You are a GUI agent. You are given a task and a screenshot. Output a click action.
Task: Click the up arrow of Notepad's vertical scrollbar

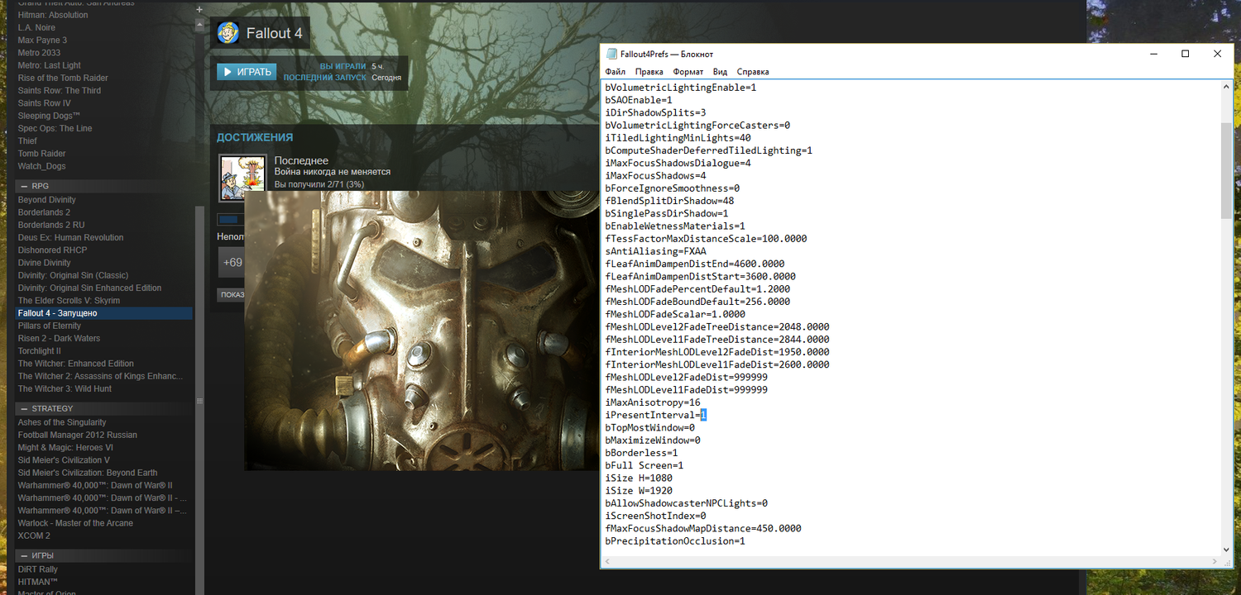[1226, 87]
